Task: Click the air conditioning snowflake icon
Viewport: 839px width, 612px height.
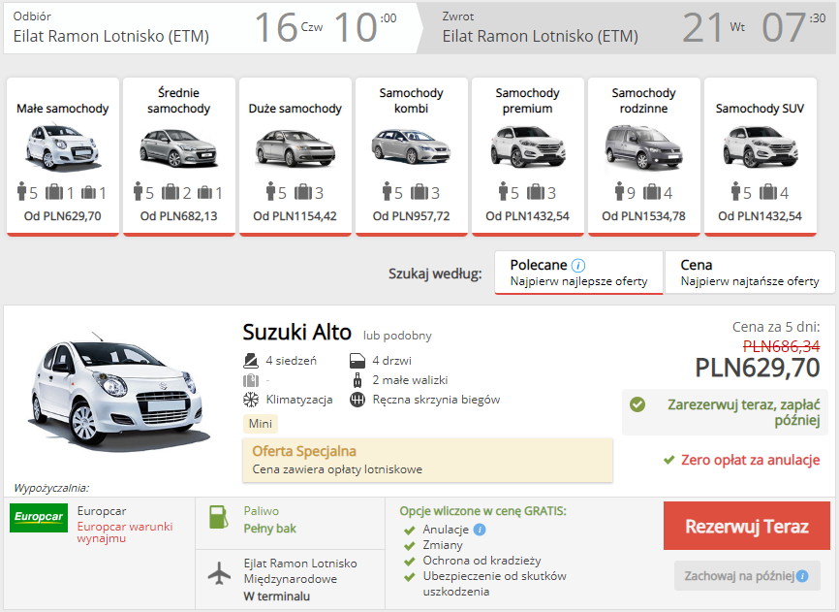Action: 252,400
